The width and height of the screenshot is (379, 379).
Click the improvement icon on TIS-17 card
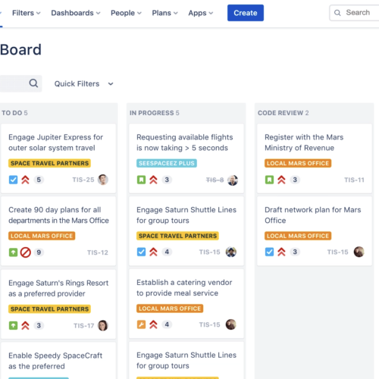pos(13,325)
